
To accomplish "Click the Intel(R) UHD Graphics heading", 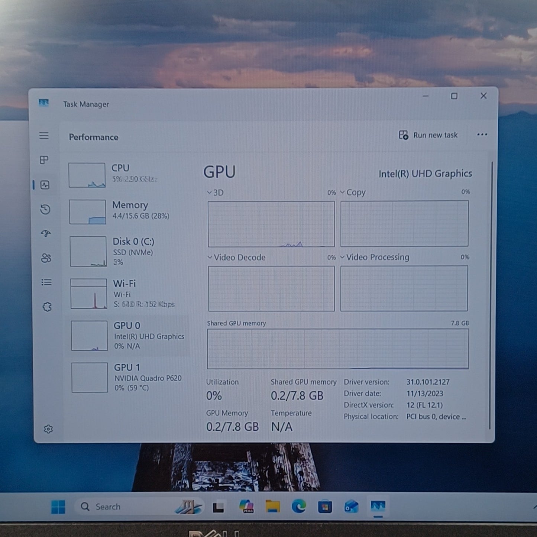I will tap(425, 174).
